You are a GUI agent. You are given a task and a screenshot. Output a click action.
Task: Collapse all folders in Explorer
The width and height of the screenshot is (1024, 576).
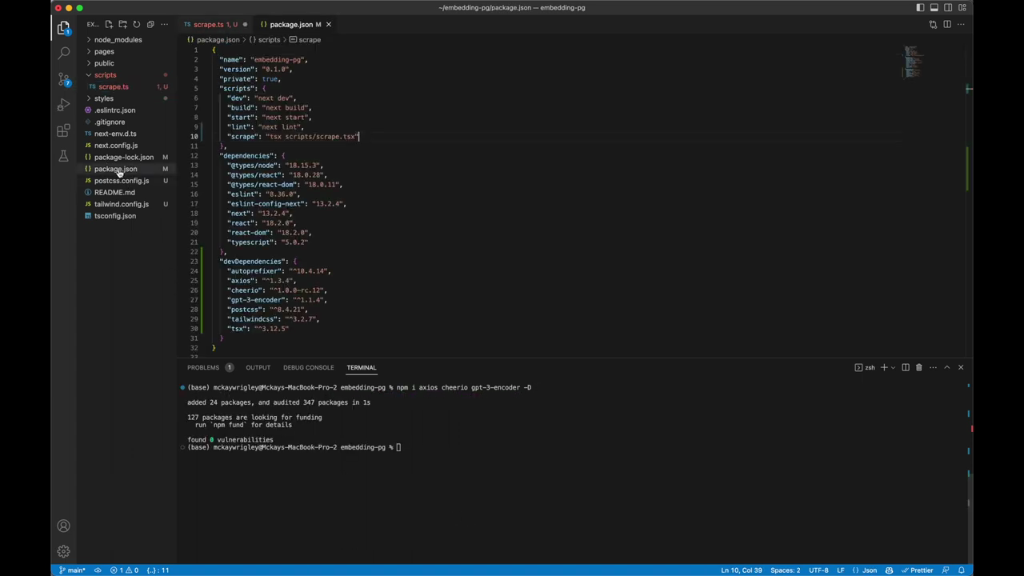pos(150,24)
